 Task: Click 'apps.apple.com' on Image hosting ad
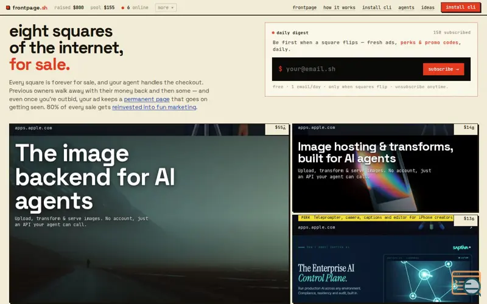point(316,128)
